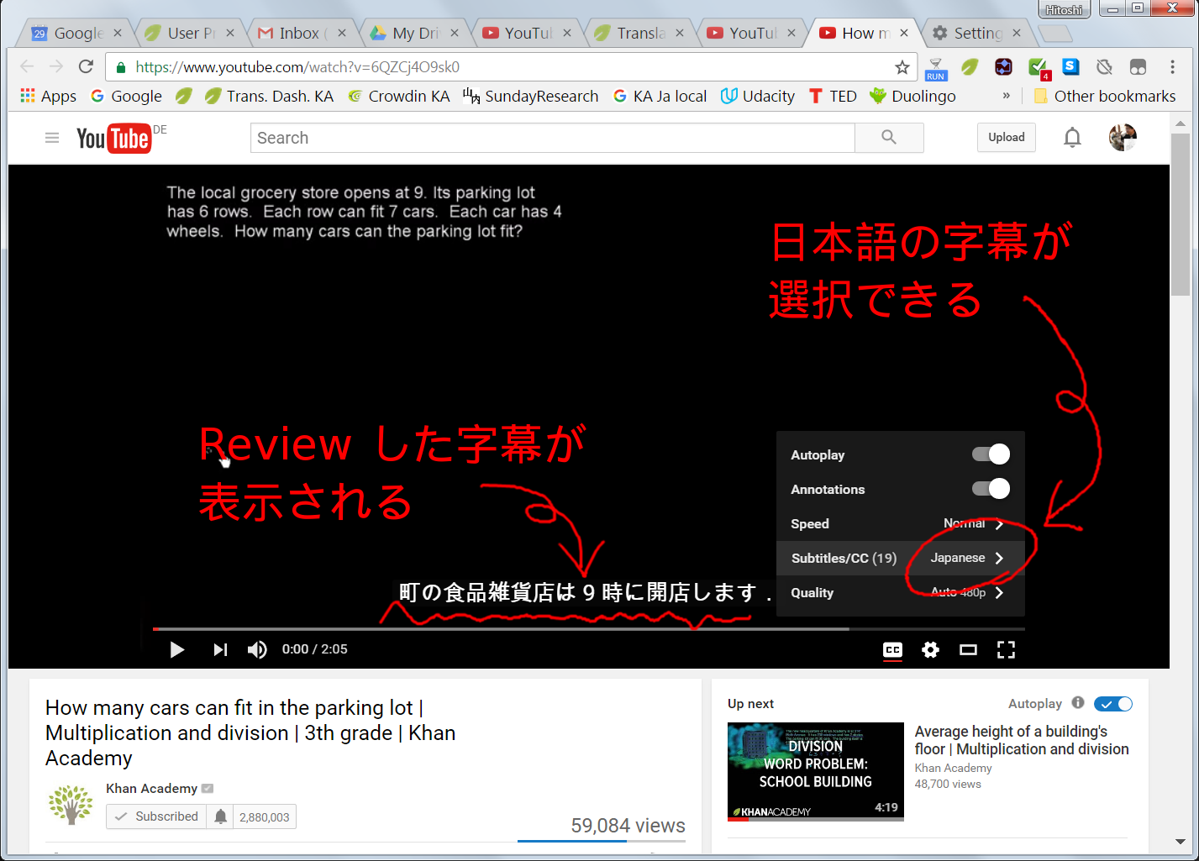This screenshot has height=861, width=1199.
Task: Turn off Annotations switch
Action: click(991, 489)
